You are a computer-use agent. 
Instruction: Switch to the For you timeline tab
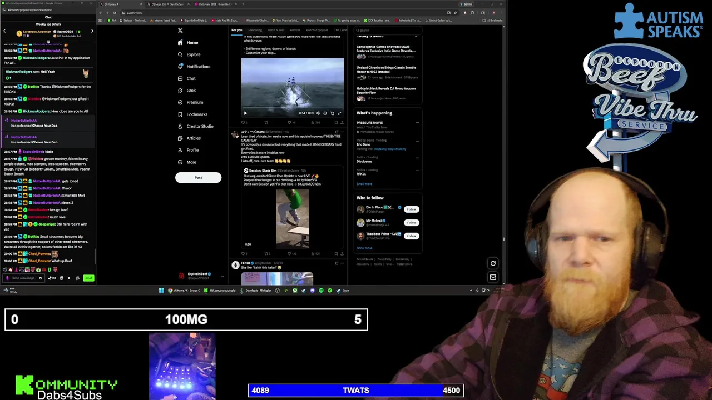[237, 30]
